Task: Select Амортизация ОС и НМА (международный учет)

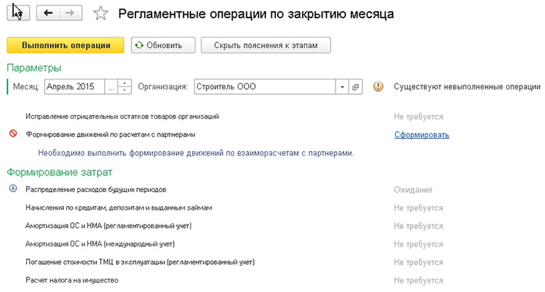Action: 100,244
